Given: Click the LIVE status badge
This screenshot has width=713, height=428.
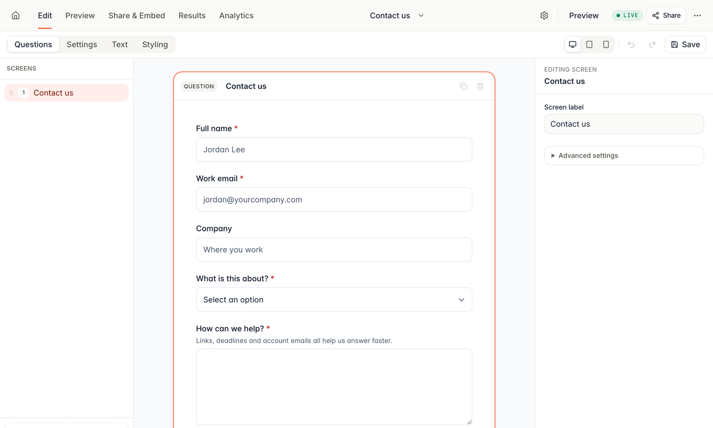Looking at the screenshot, I should pyautogui.click(x=627, y=15).
